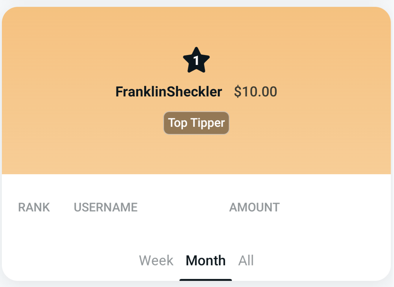
Task: Select the Month tab
Action: pyautogui.click(x=206, y=260)
